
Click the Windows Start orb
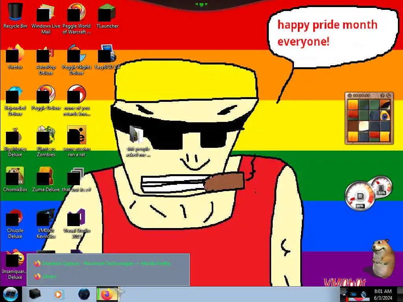11,294
